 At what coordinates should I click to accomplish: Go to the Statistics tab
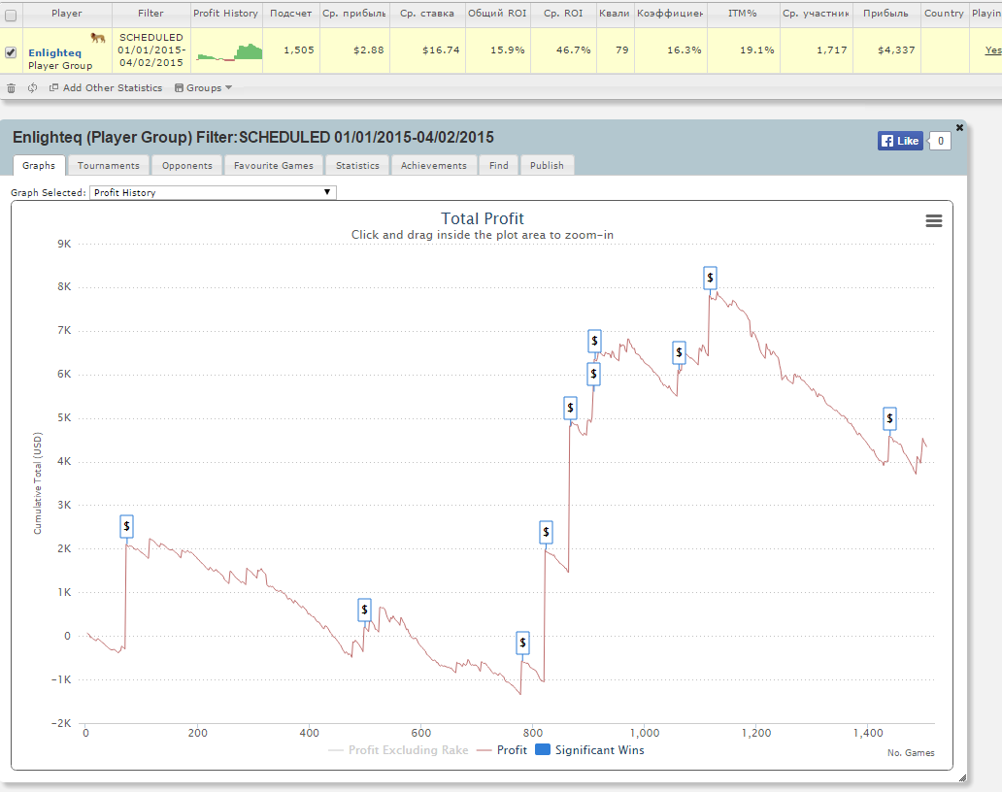[358, 165]
